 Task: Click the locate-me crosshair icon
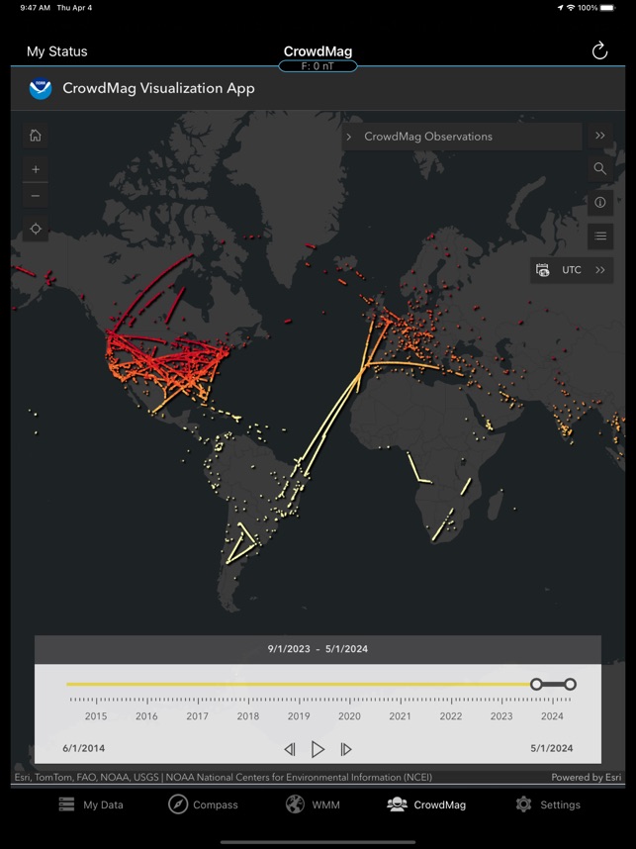36,229
